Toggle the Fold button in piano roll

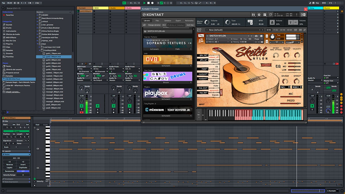click(37, 124)
